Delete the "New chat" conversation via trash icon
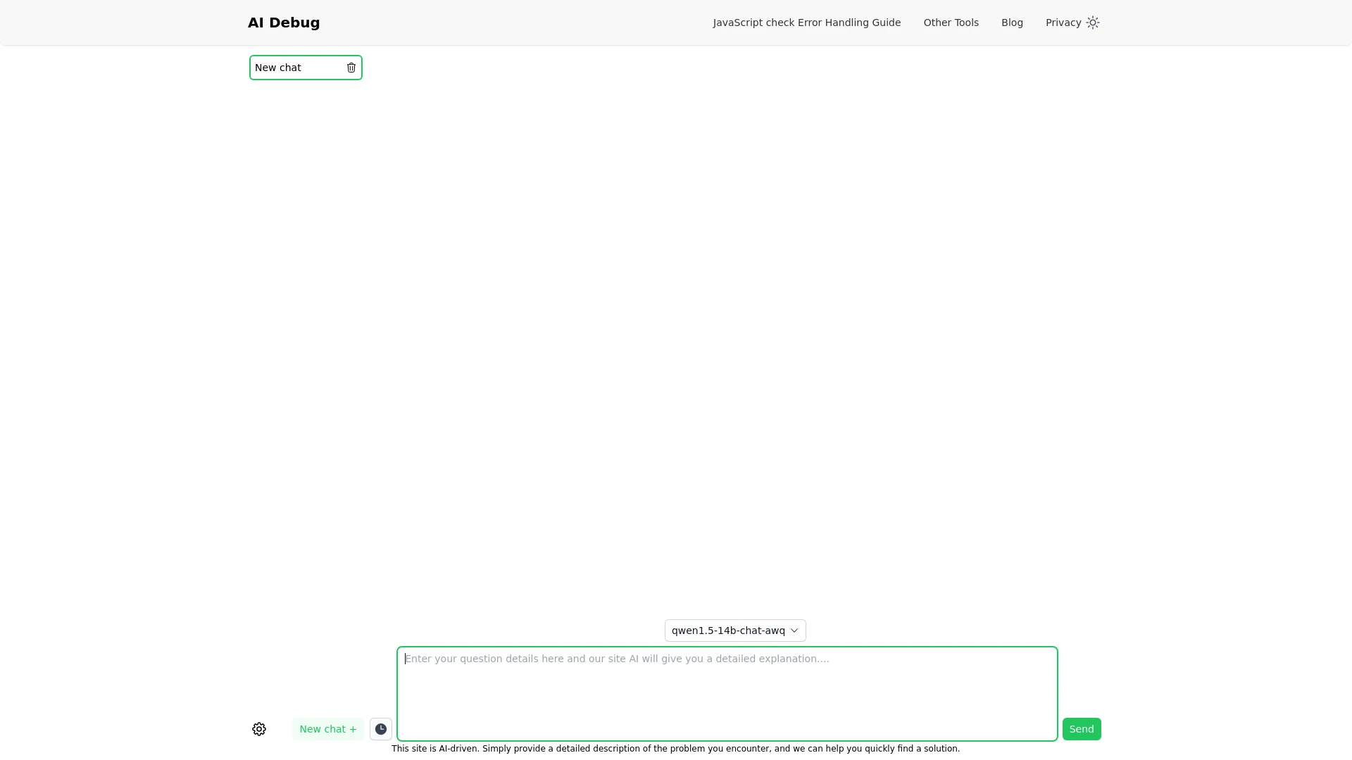The image size is (1352, 760). pyautogui.click(x=351, y=68)
